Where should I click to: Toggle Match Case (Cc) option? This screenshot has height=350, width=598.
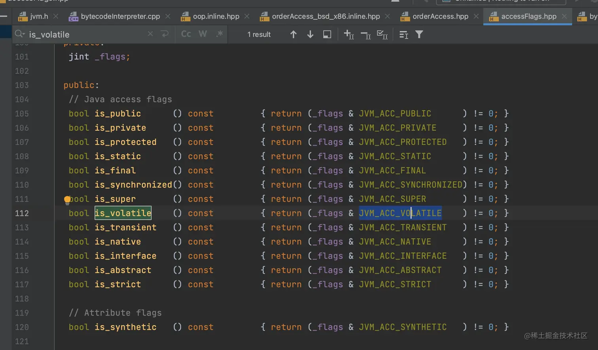pyautogui.click(x=186, y=34)
